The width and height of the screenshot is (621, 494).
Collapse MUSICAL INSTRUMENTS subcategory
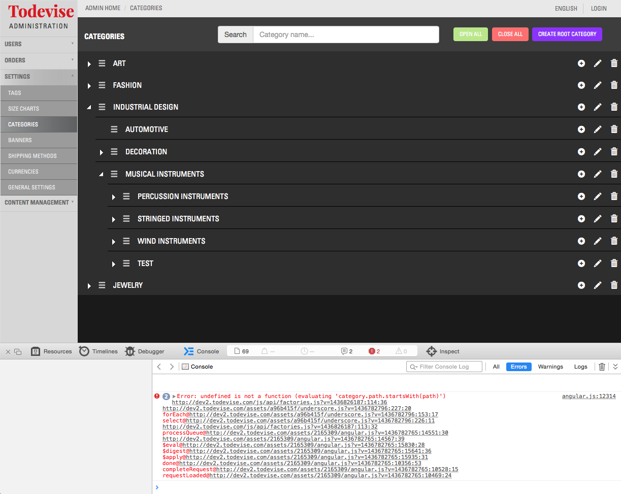tap(102, 175)
